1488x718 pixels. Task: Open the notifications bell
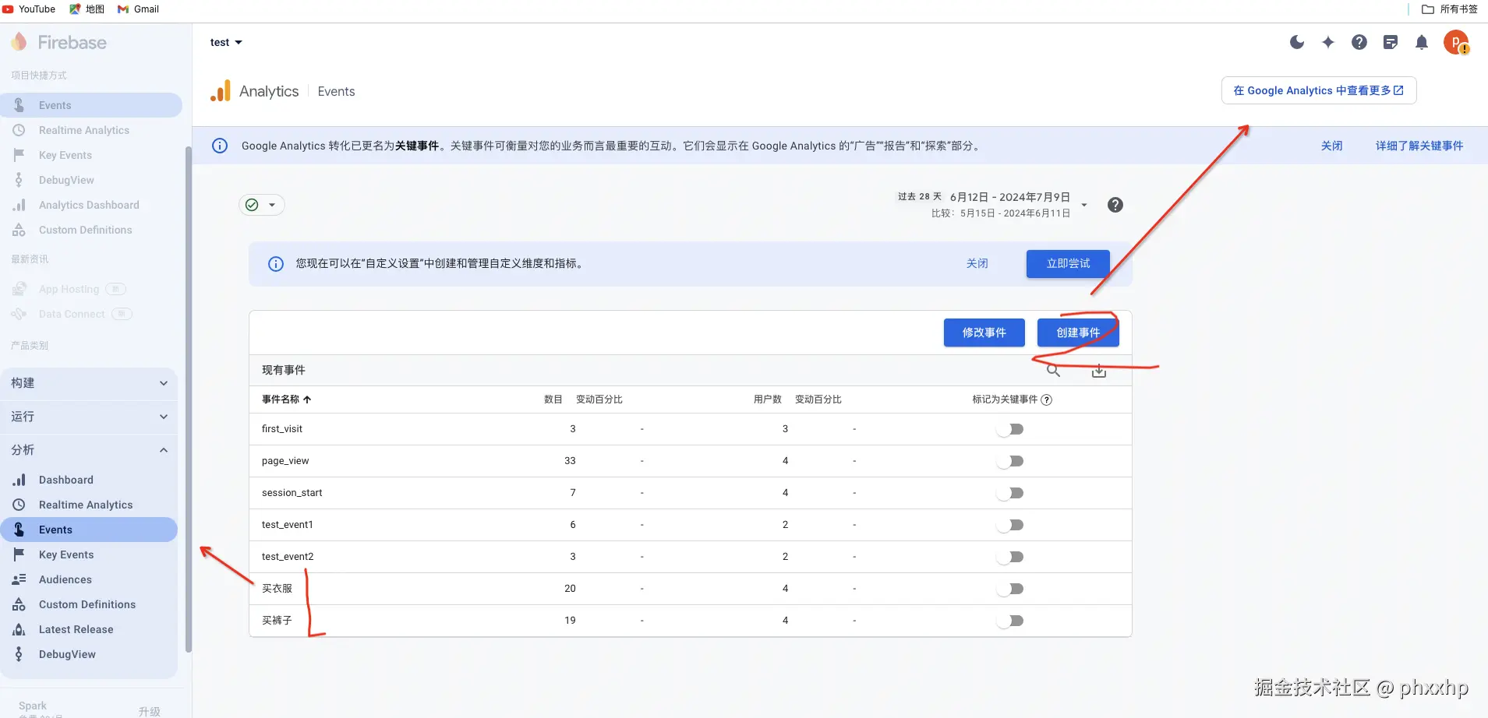pyautogui.click(x=1422, y=42)
